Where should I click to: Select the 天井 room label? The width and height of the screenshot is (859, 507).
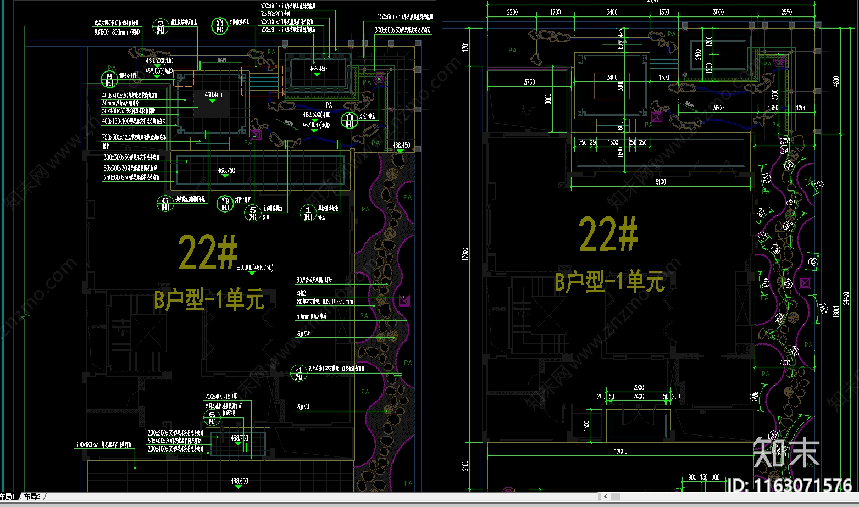pos(528,110)
